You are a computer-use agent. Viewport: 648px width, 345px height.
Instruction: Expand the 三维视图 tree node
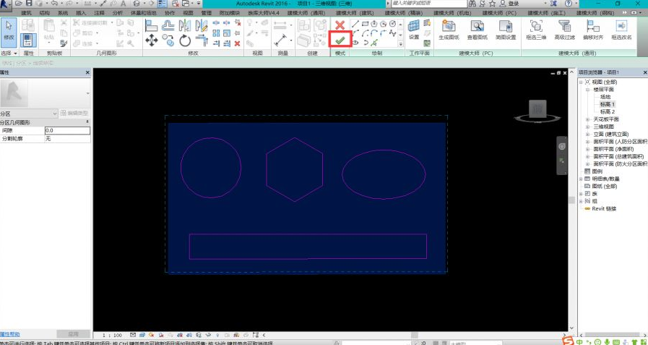coord(587,127)
